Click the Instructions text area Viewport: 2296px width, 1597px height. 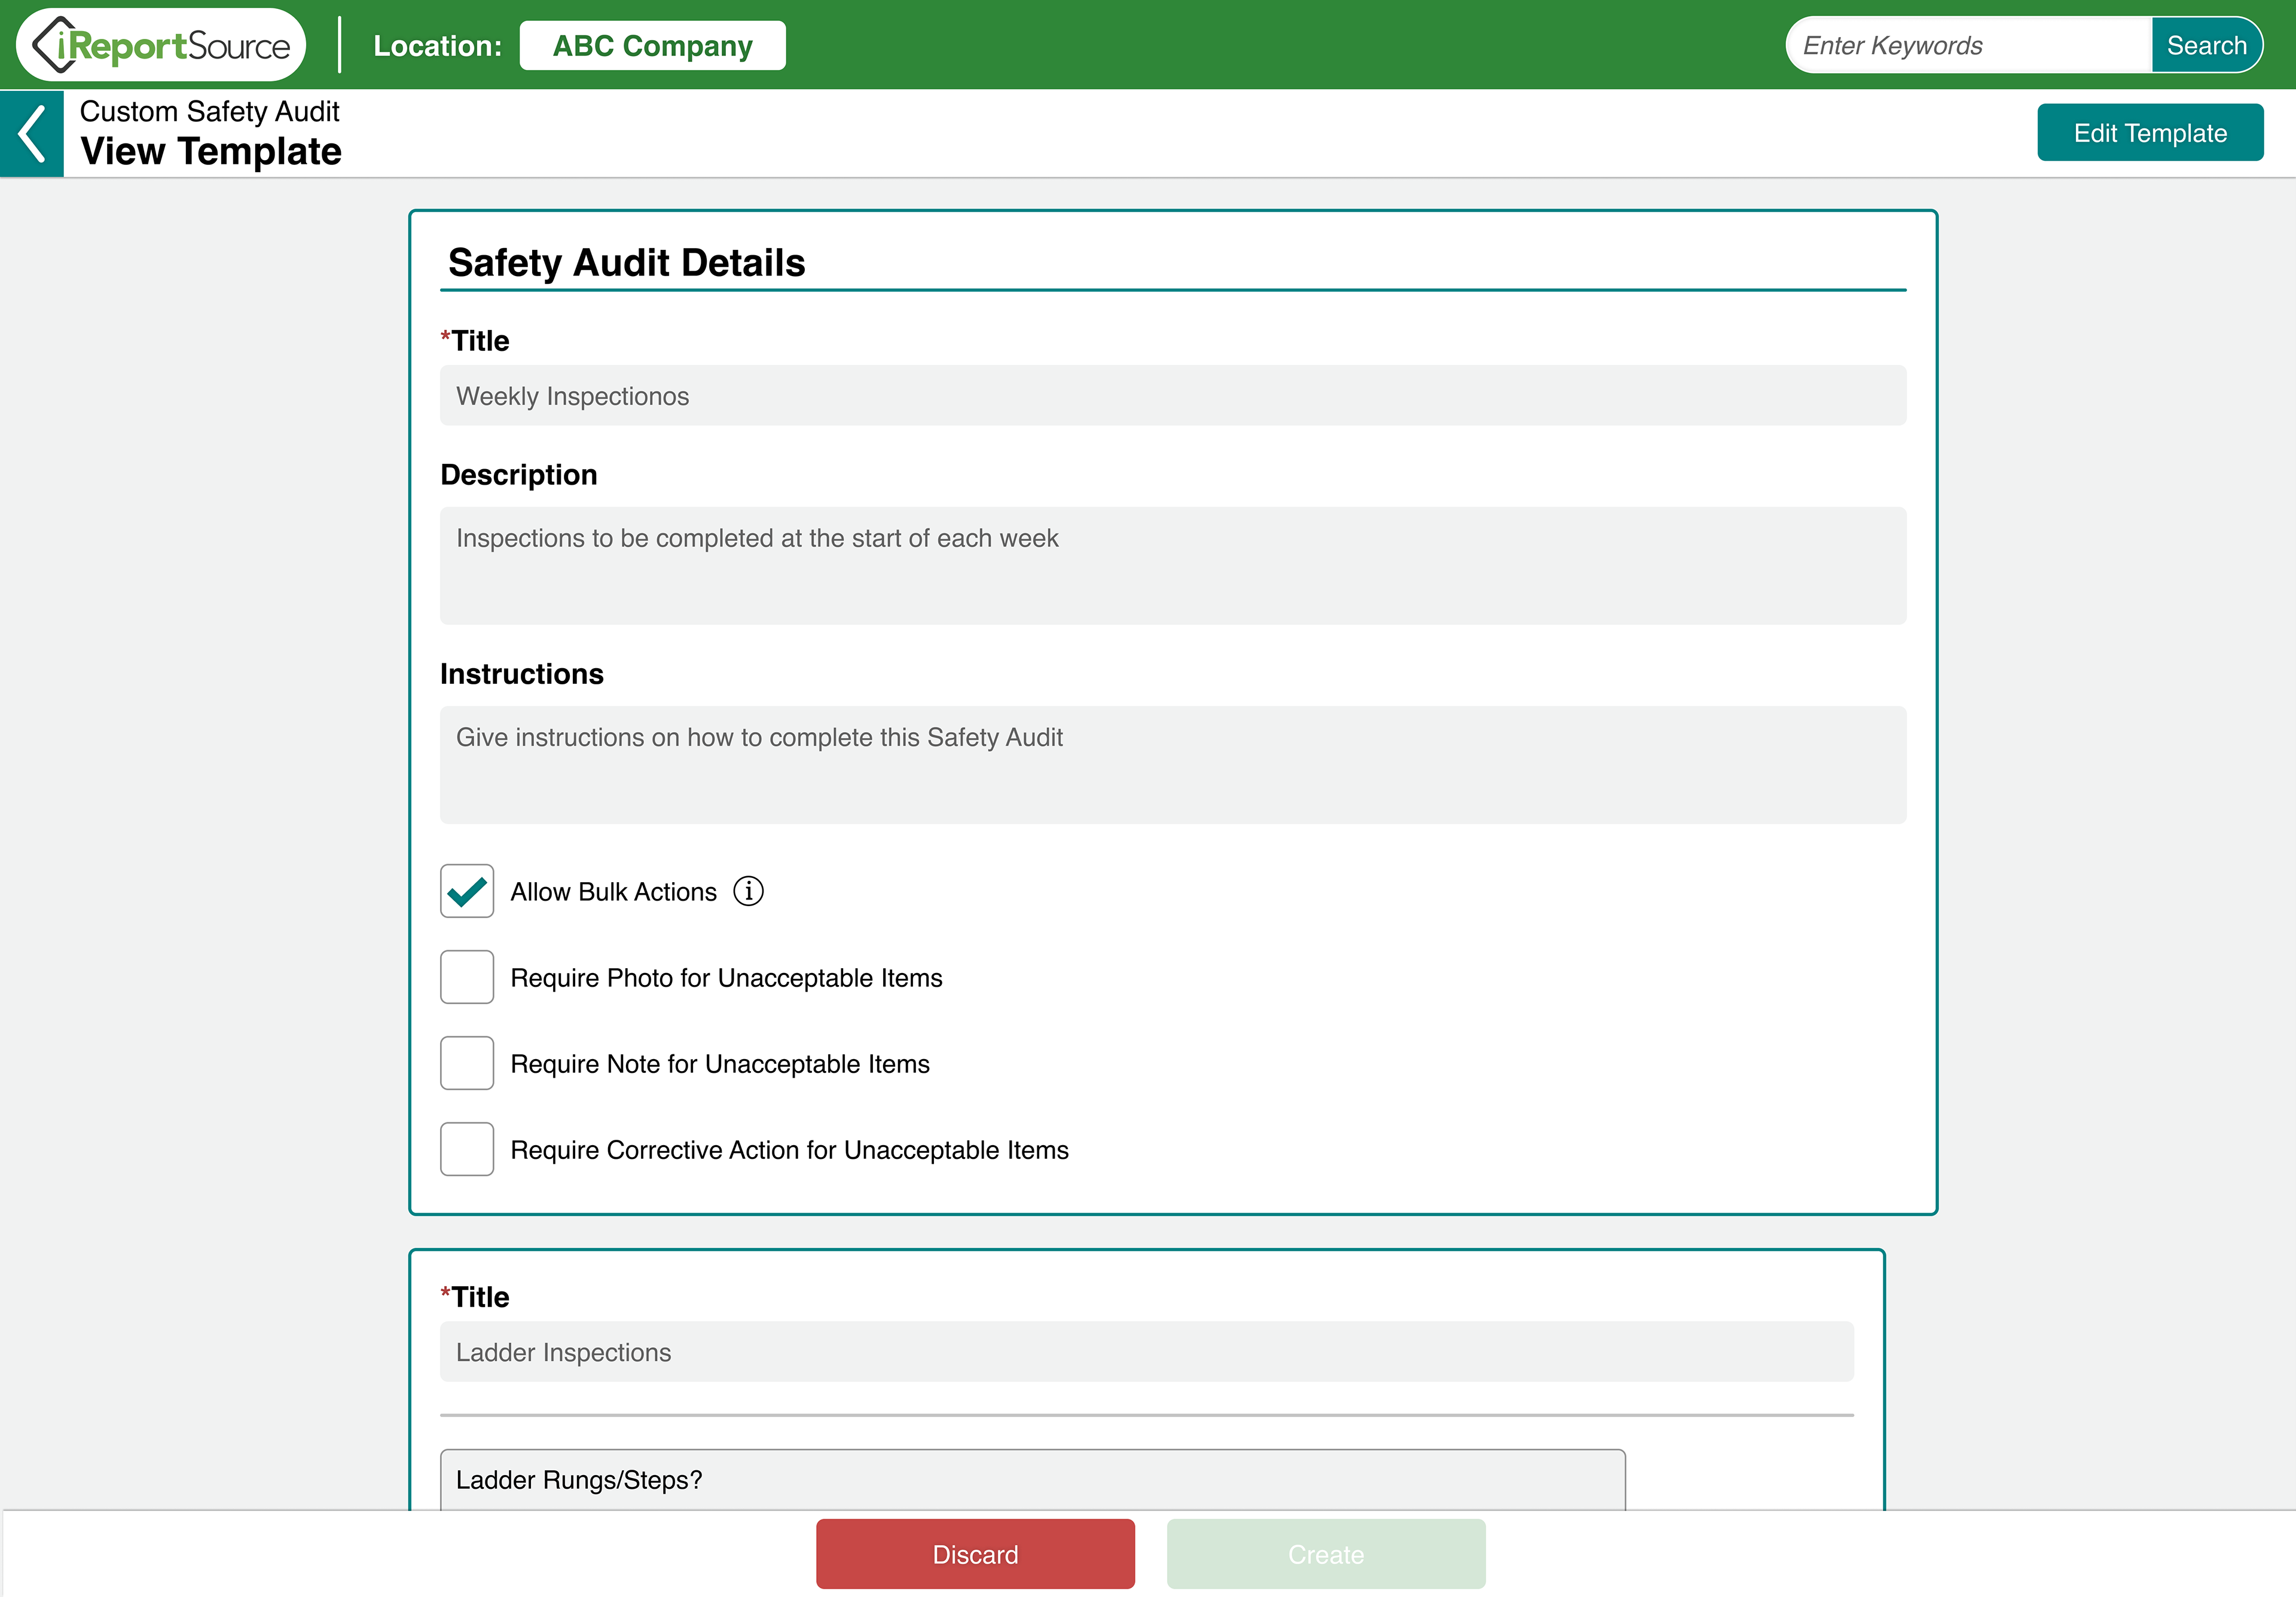tap(1172, 764)
